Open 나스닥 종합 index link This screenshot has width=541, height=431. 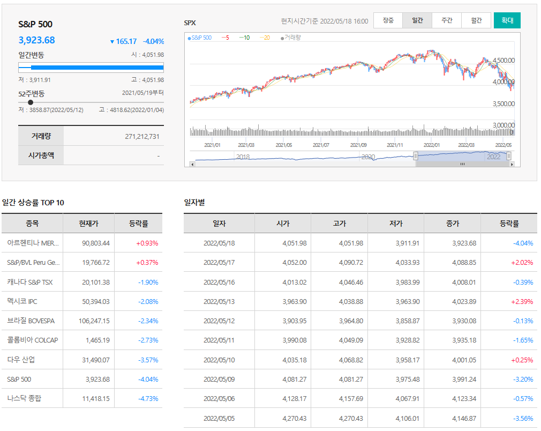(x=24, y=398)
